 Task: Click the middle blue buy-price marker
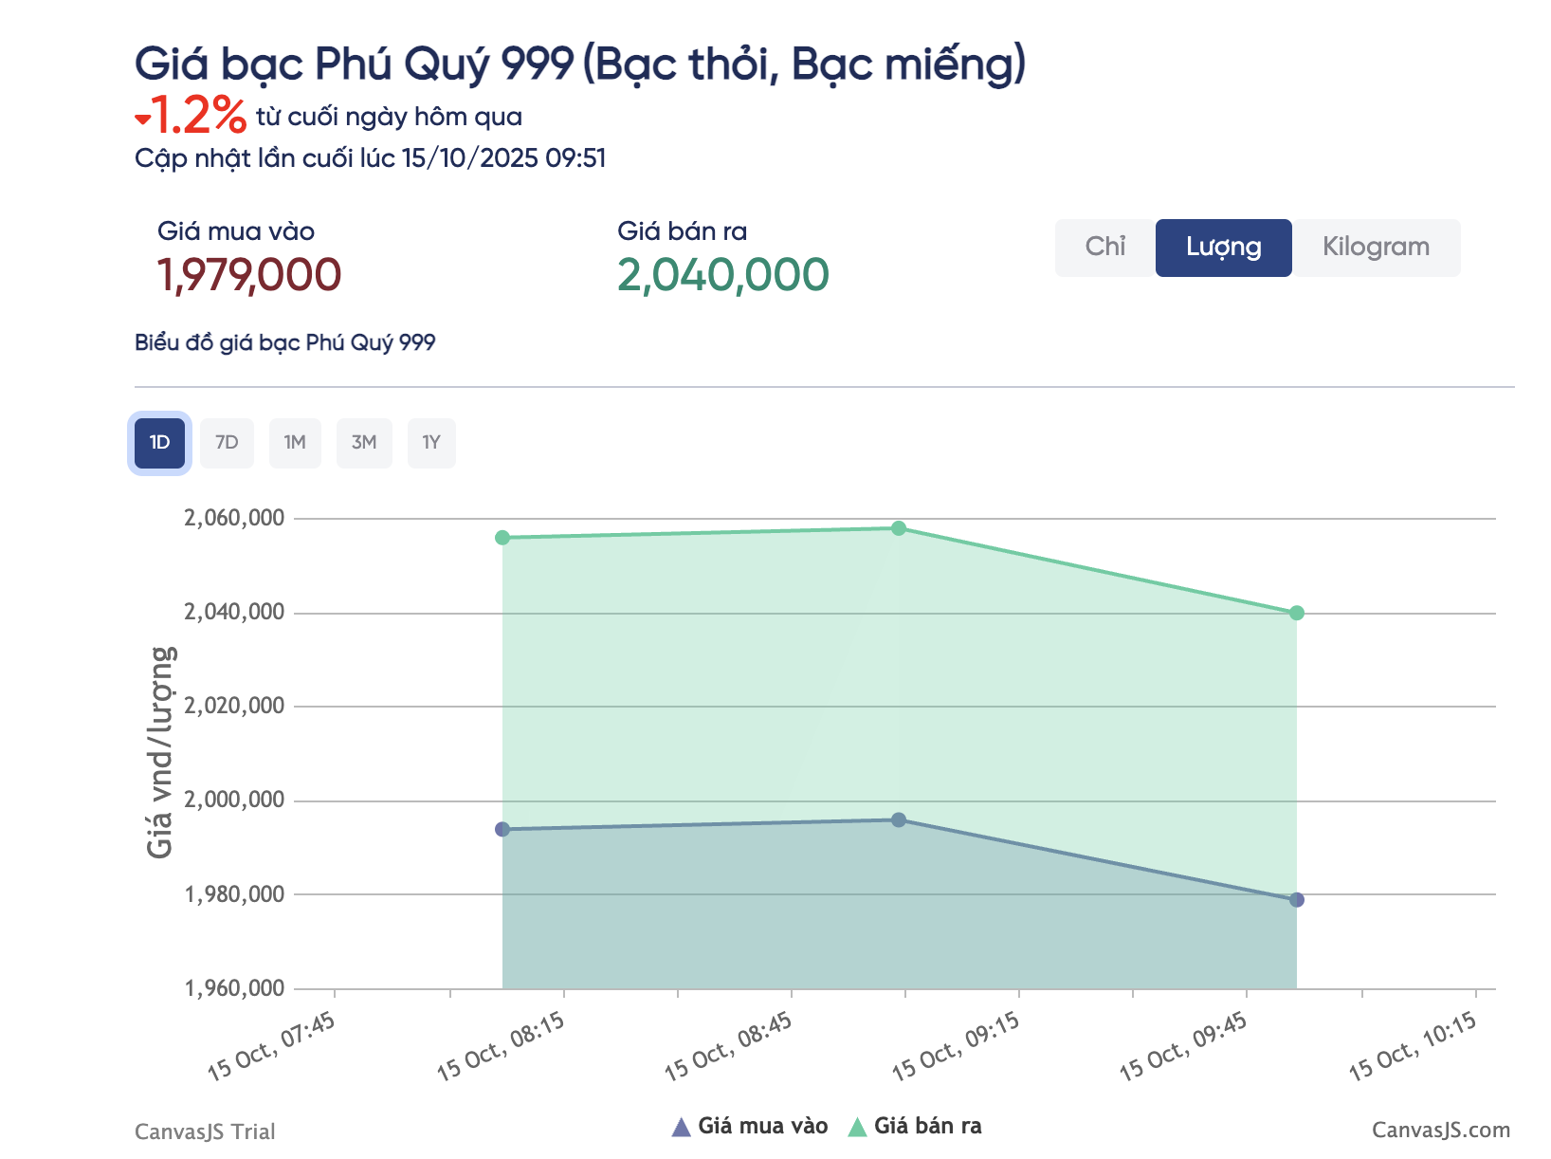click(x=899, y=820)
